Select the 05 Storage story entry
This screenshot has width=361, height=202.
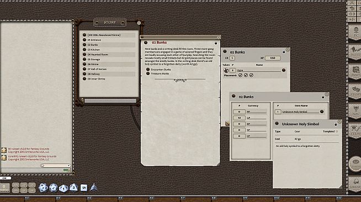[93, 60]
